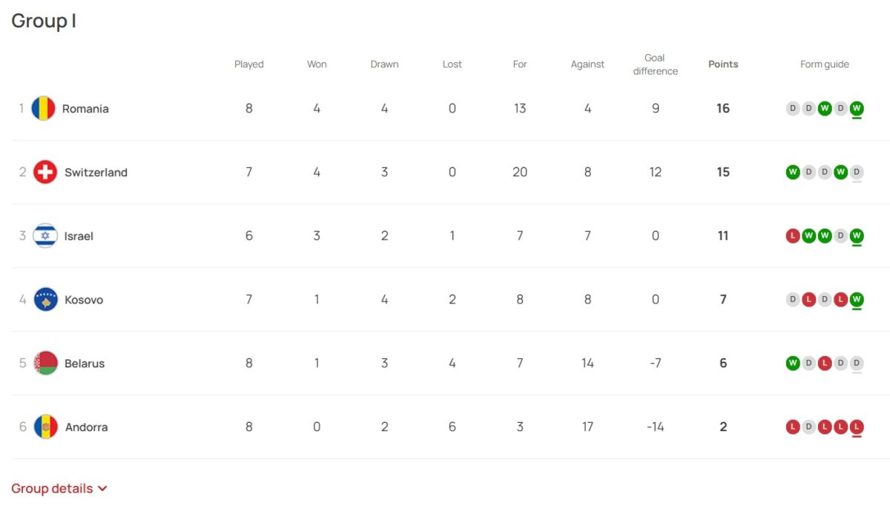Viewport: 890px width, 505px height.
Task: Click Switzerland's first green W form badge
Action: pos(793,173)
